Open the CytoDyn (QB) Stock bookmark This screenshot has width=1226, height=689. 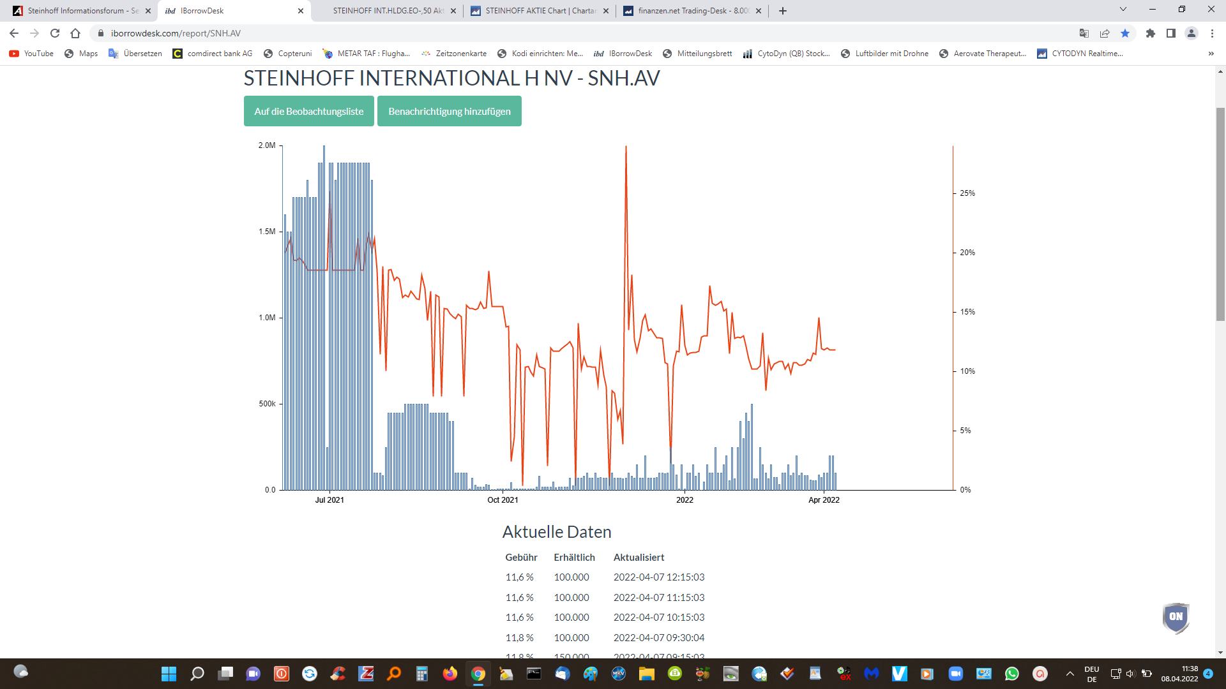pyautogui.click(x=786, y=54)
